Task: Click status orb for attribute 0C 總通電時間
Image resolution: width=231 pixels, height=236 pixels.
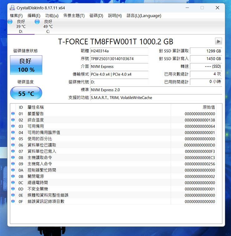Action: coord(13,183)
